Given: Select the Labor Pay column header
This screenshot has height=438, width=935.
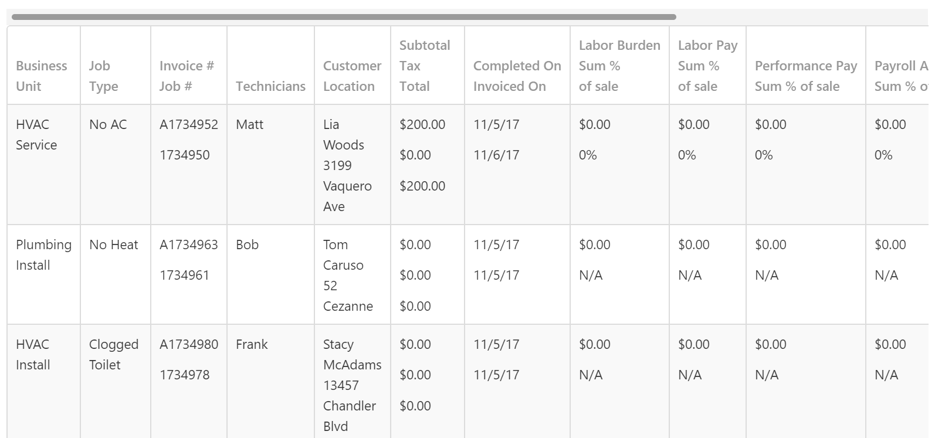Looking at the screenshot, I should click(x=707, y=66).
